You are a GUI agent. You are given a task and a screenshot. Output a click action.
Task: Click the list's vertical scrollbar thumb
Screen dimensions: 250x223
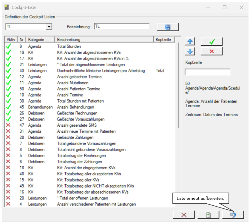pos(178,85)
